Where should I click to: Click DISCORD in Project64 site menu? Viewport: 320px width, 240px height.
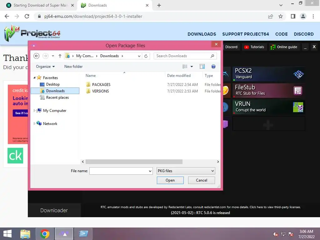[x=304, y=34]
